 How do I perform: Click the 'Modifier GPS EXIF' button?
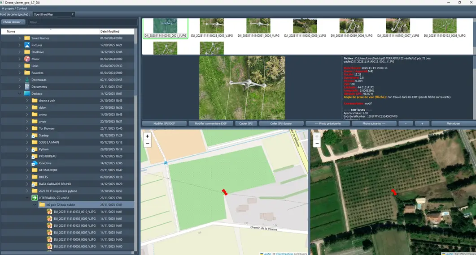click(164, 123)
